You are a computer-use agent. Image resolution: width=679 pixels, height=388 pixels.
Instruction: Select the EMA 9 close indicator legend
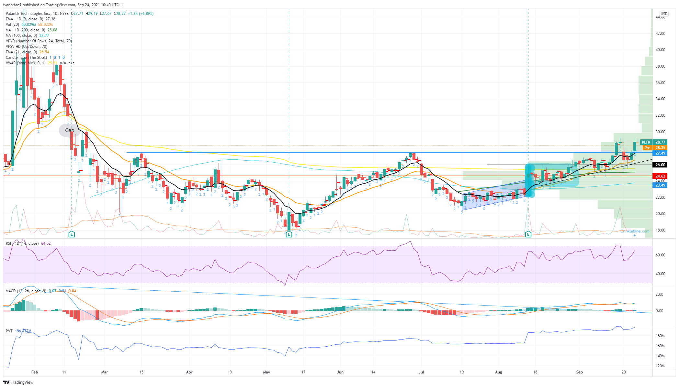pos(30,19)
